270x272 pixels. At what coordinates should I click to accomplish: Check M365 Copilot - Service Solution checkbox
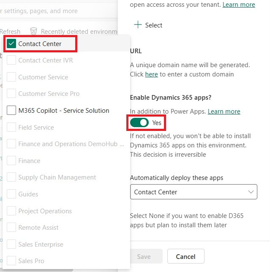(x=11, y=110)
